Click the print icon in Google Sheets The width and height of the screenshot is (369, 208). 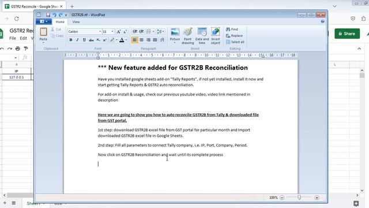coord(18,49)
